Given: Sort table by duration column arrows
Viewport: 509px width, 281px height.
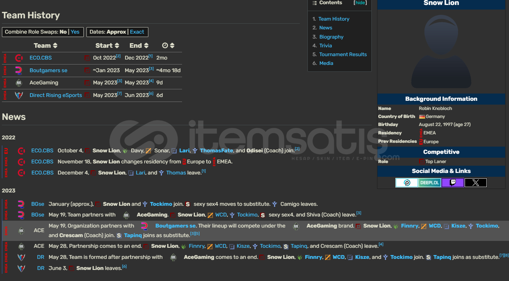Looking at the screenshot, I should click(x=172, y=45).
